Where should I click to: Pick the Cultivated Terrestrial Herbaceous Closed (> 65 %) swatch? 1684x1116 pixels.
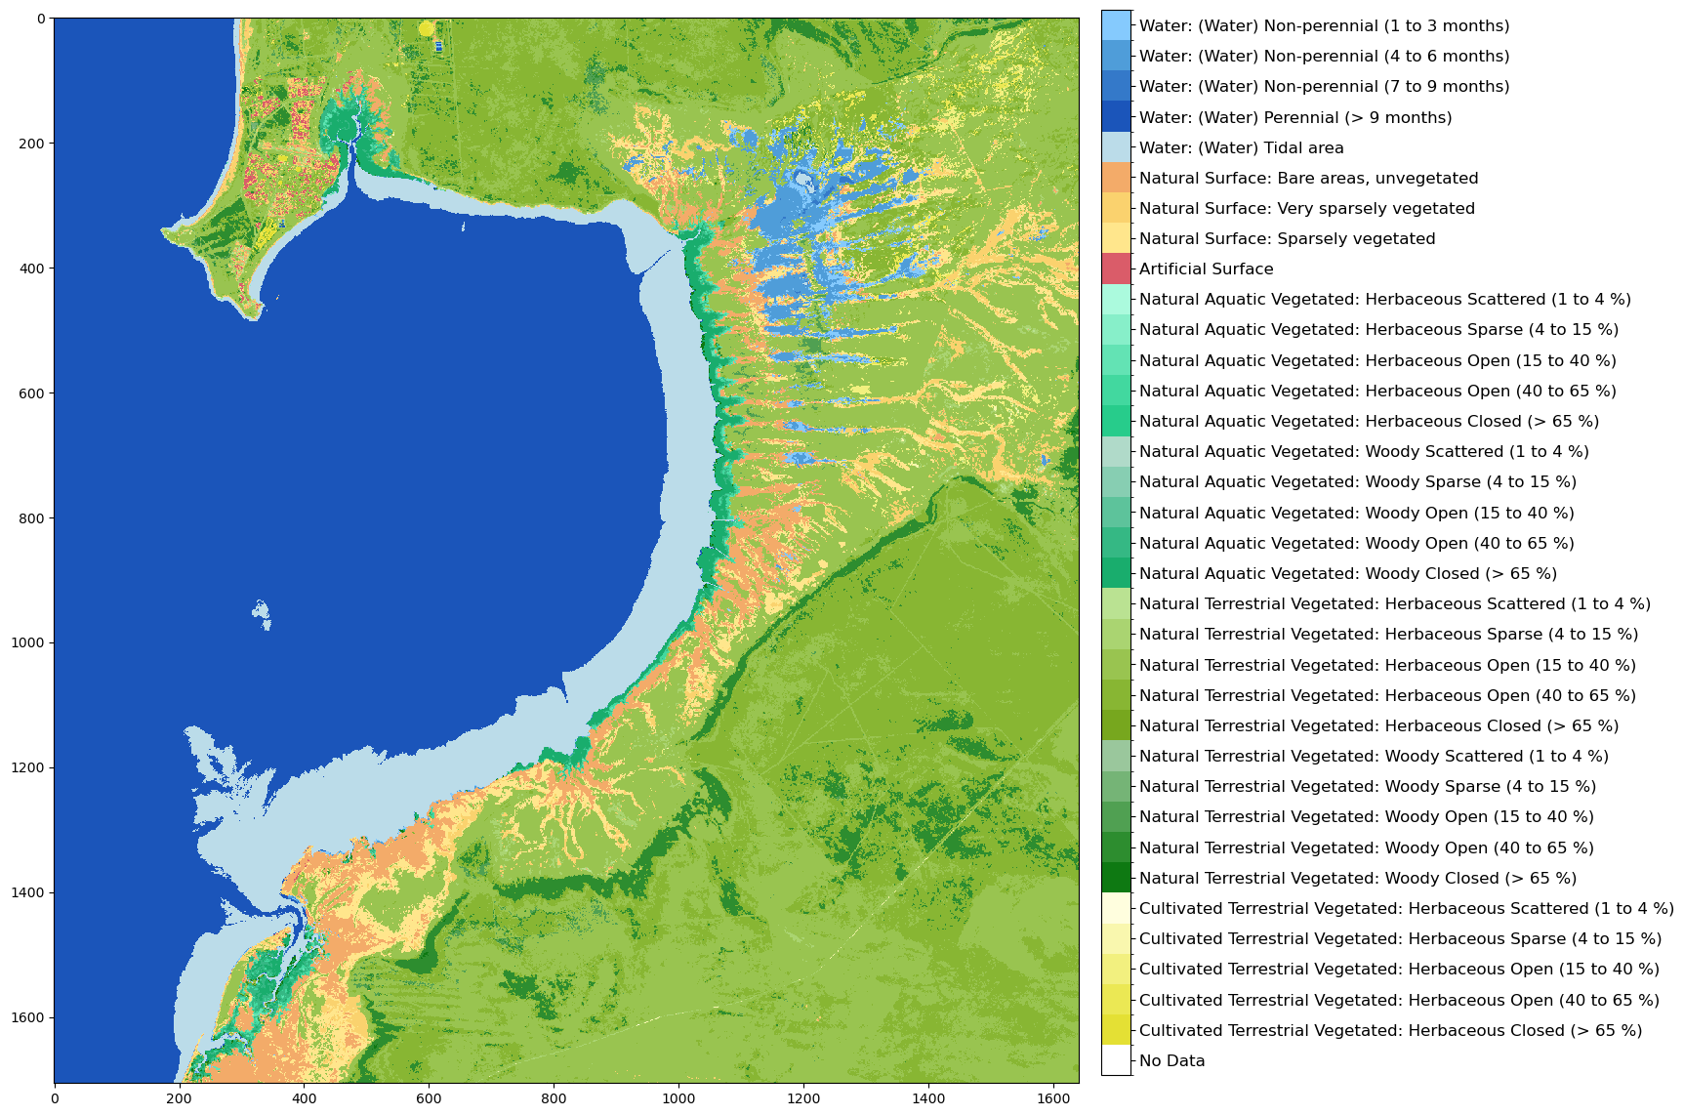pos(1116,1030)
